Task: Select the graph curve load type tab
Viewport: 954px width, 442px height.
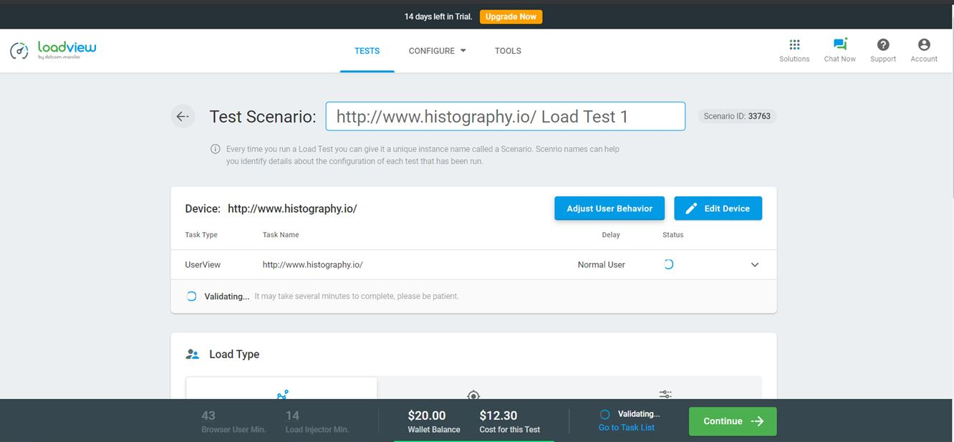Action: tap(282, 393)
